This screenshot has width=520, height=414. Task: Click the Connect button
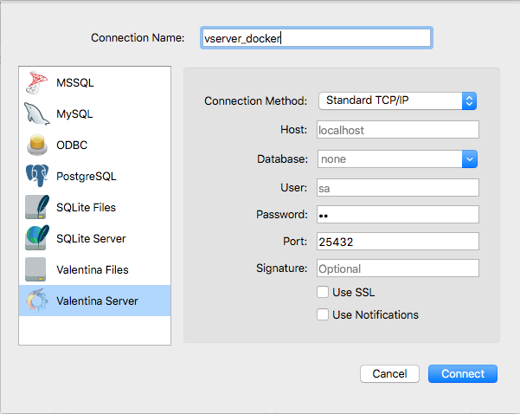463,374
